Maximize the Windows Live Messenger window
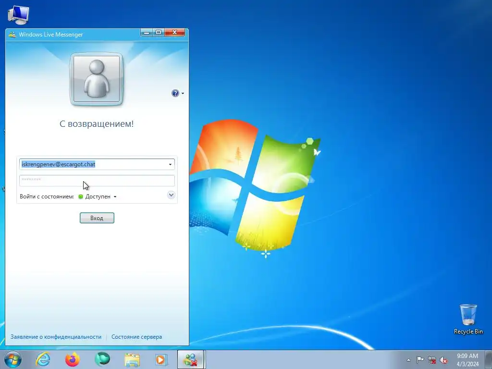 pos(159,32)
